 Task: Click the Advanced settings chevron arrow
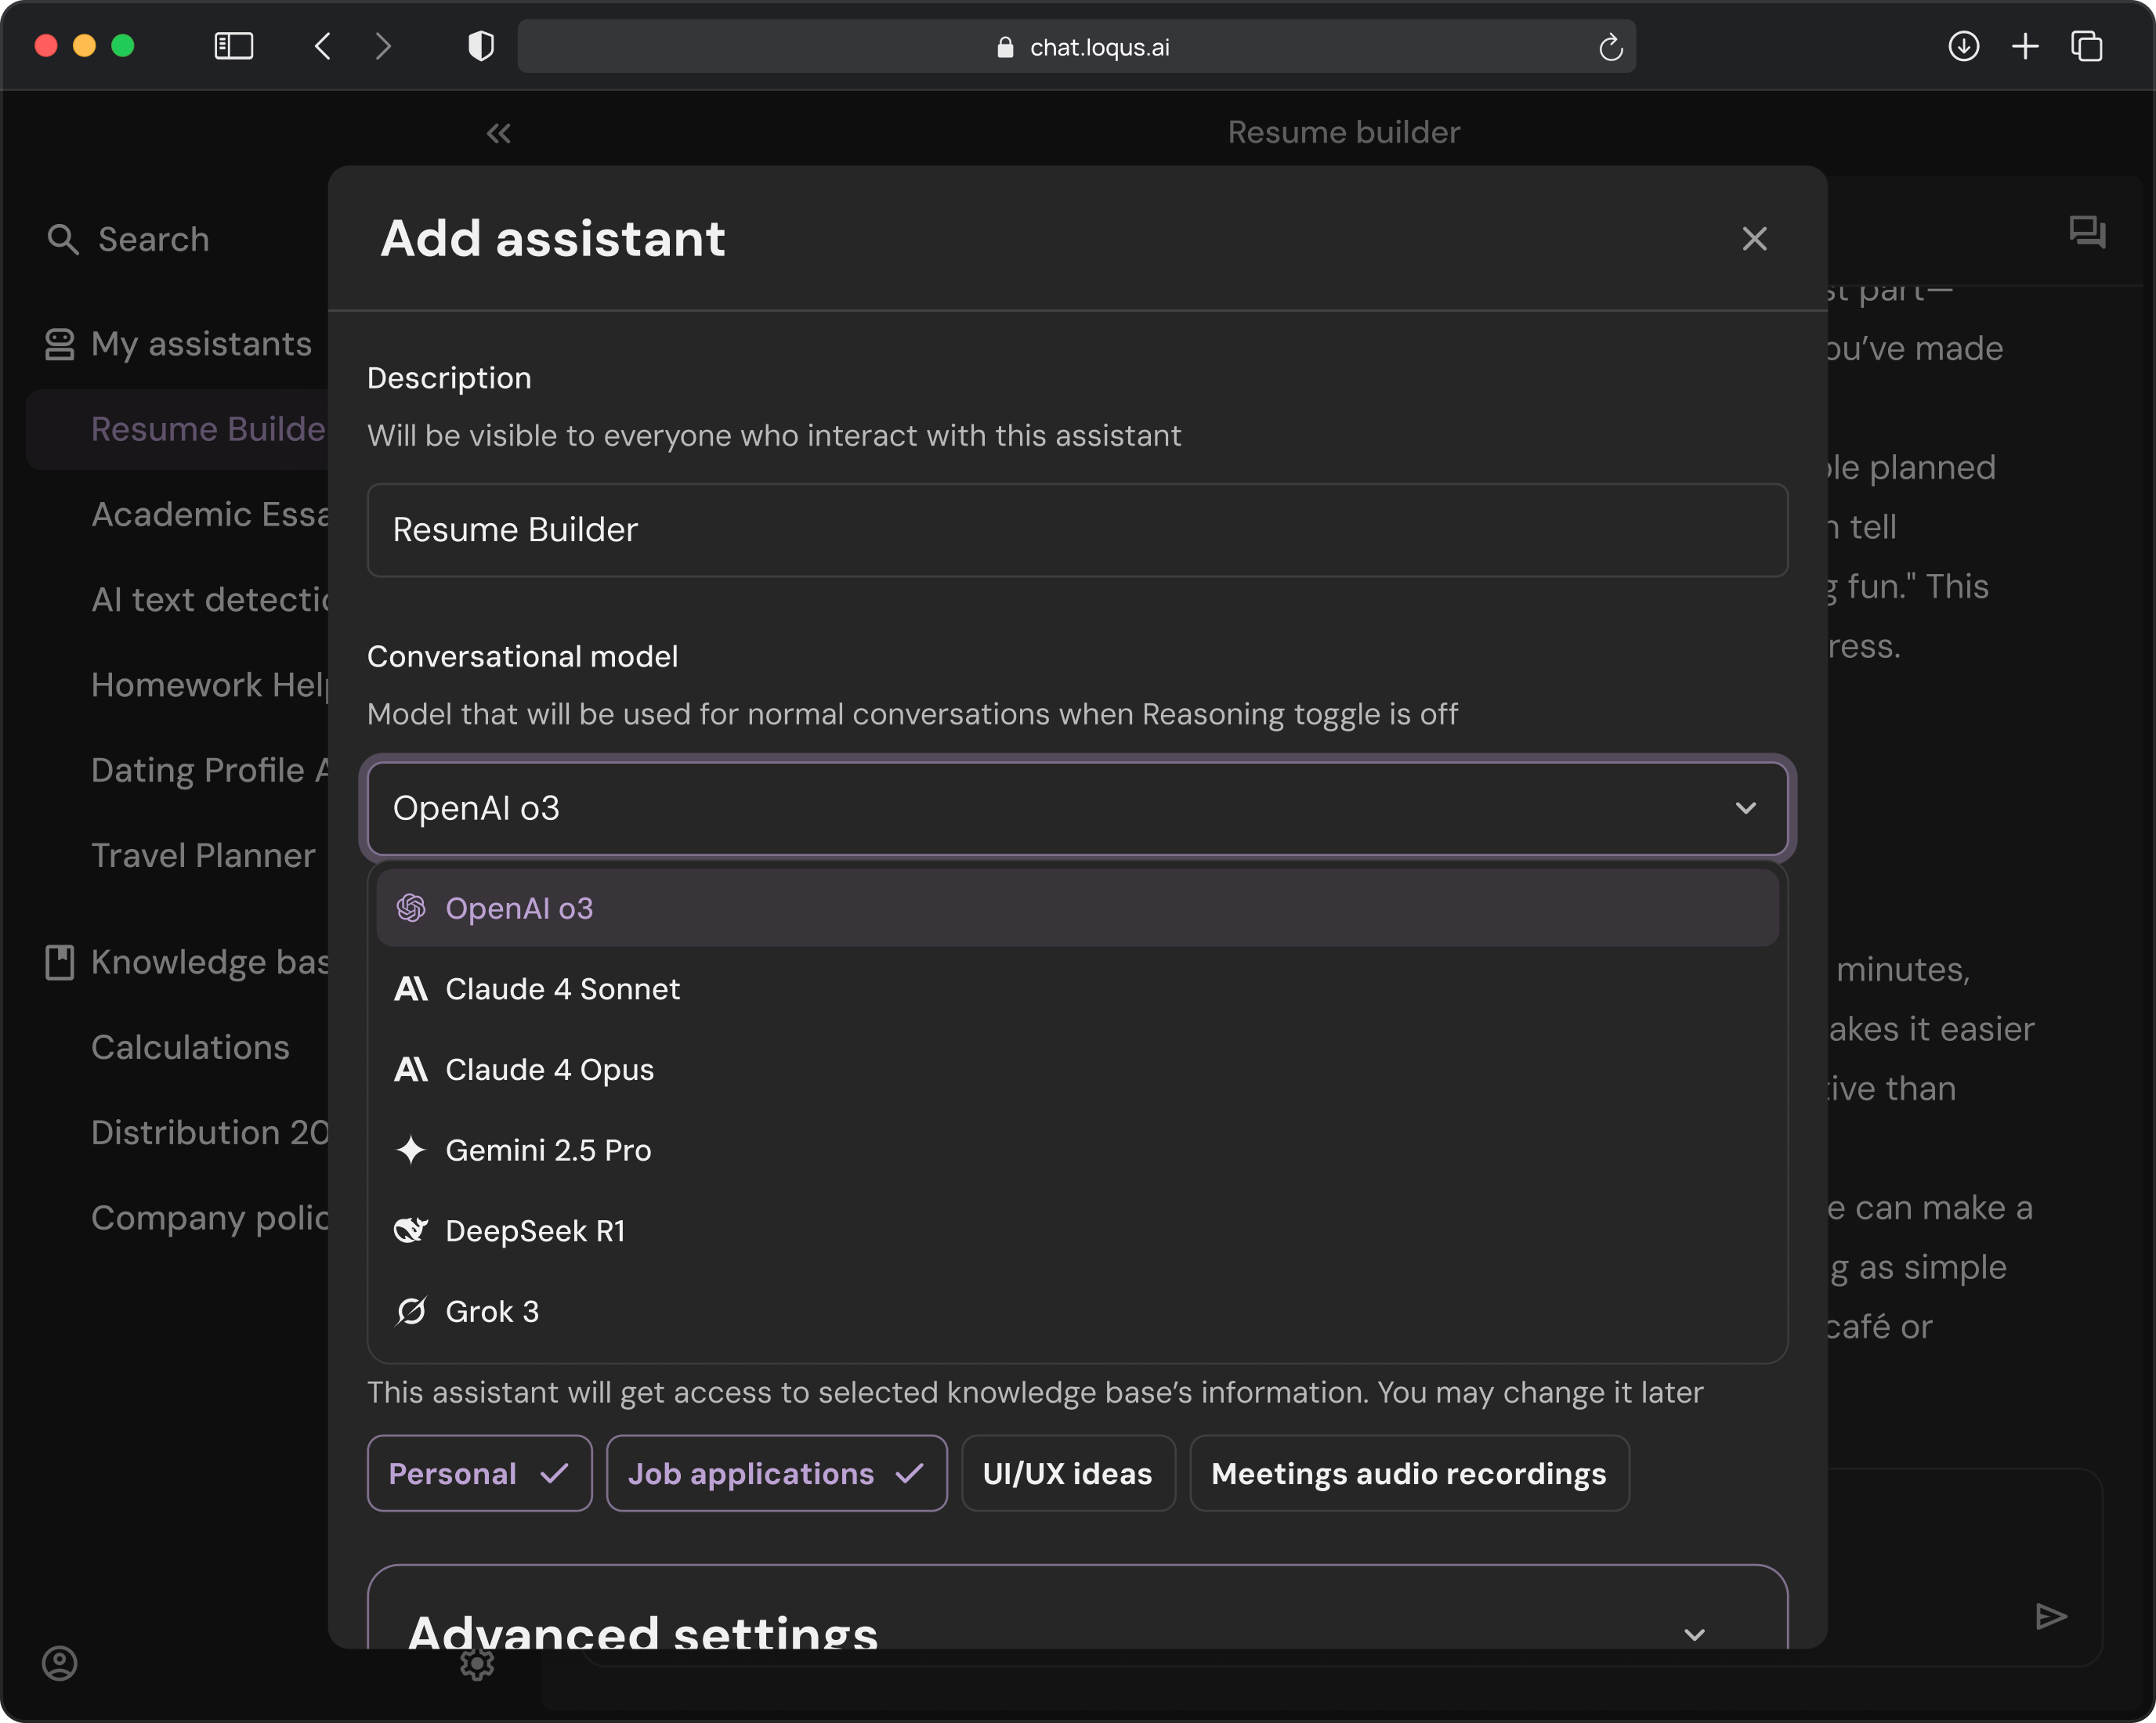[x=1694, y=1635]
